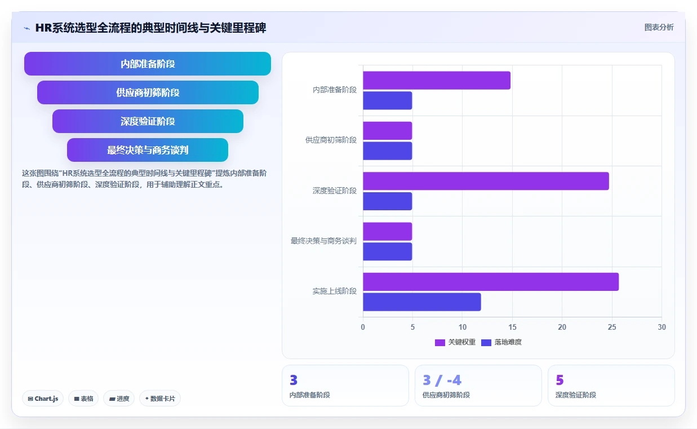Viewport: 697px width, 429px height.
Task: Click the 供应商初筛阶段 y-axis label
Action: pyautogui.click(x=331, y=140)
